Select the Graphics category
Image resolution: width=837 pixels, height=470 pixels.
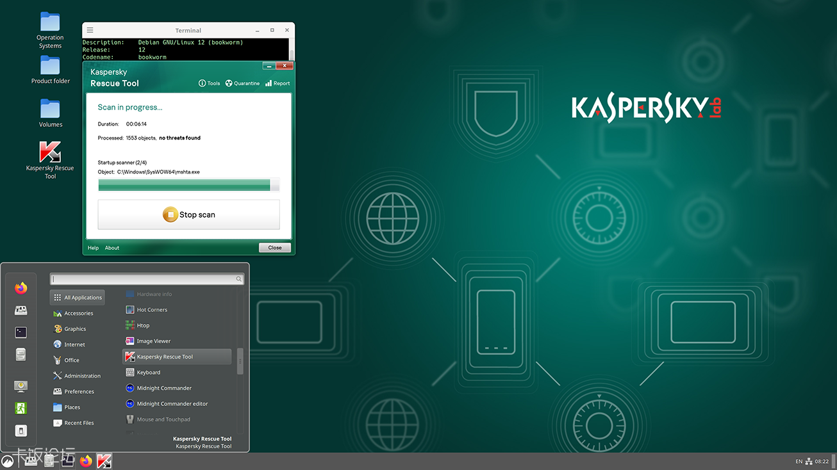(78, 329)
